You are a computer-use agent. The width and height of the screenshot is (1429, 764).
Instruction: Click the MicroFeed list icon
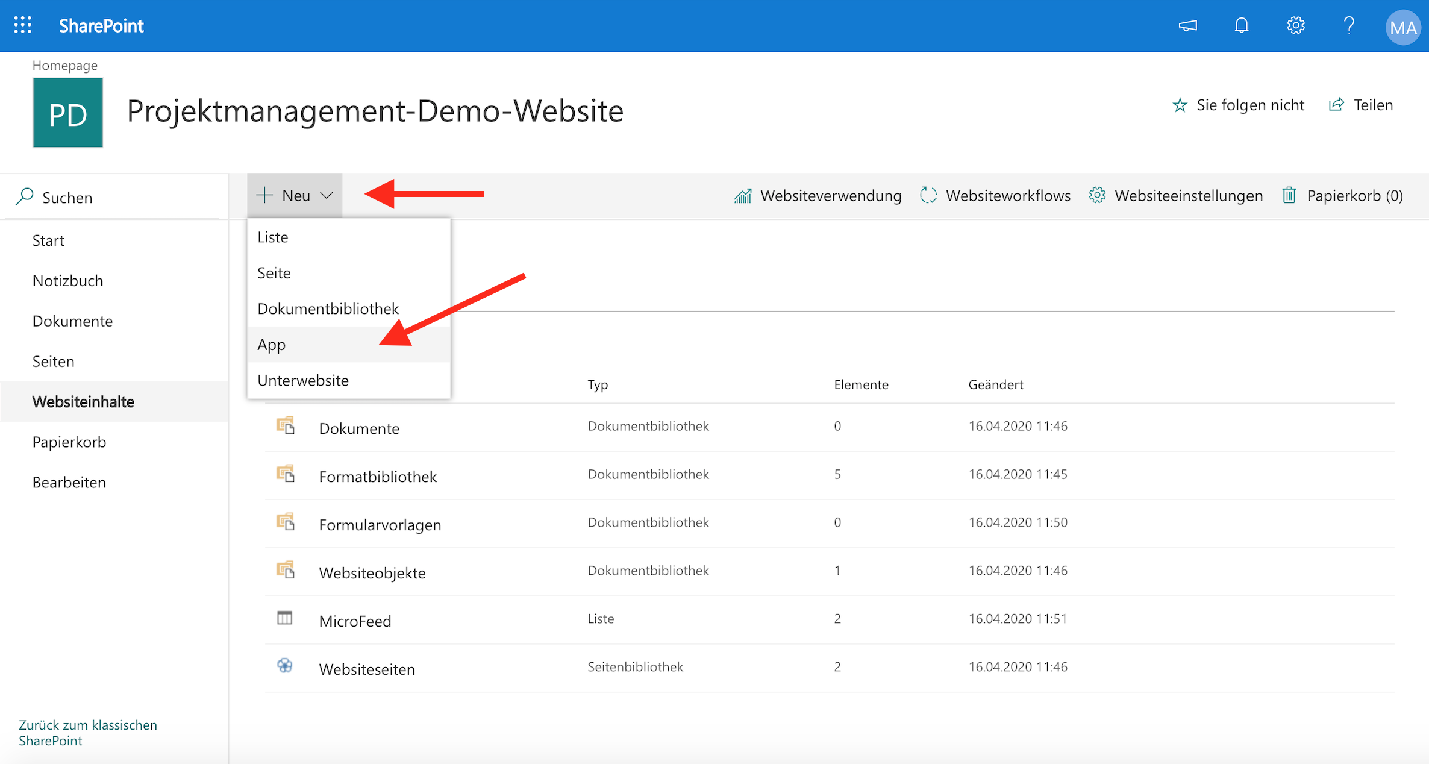click(x=284, y=618)
